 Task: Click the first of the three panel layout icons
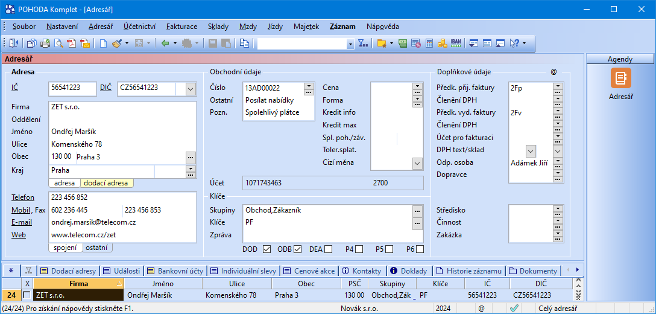click(473, 43)
